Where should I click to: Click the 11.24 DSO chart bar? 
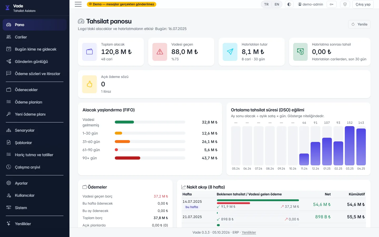304,159
